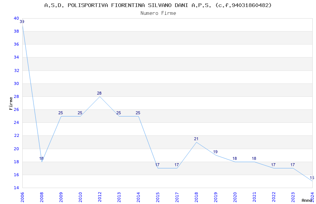Image resolution: width=316 pixels, height=204 pixels.
Task: Click the y-axis tick label 28
Action: pyautogui.click(x=16, y=97)
